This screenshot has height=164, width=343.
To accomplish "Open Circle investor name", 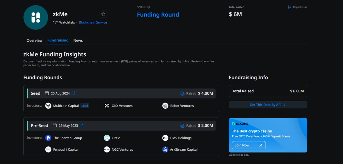I will tap(116, 138).
